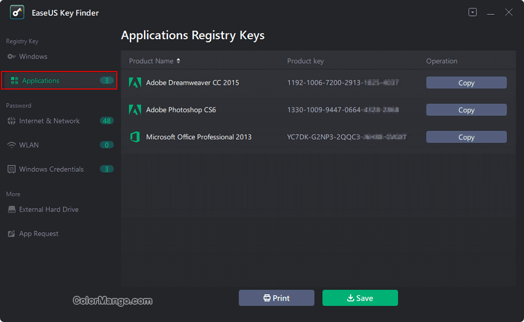
Task: Save the product keys to file
Action: click(360, 298)
